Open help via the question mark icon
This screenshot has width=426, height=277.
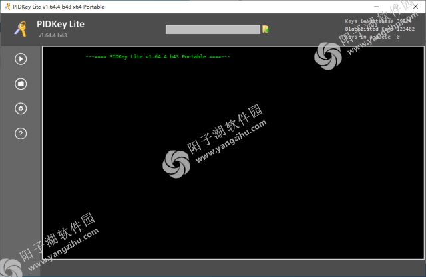click(21, 134)
